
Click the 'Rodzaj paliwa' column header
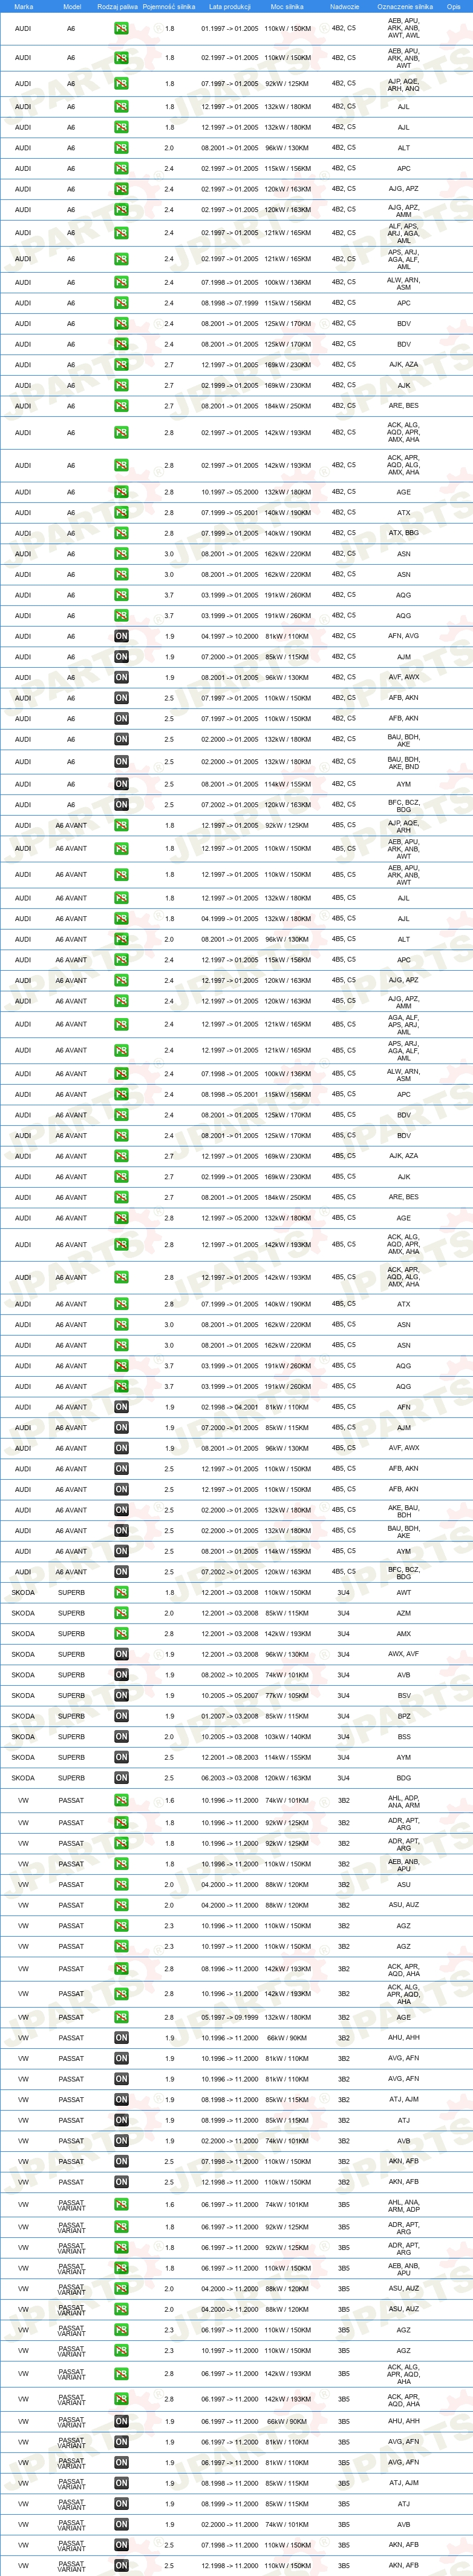click(118, 6)
